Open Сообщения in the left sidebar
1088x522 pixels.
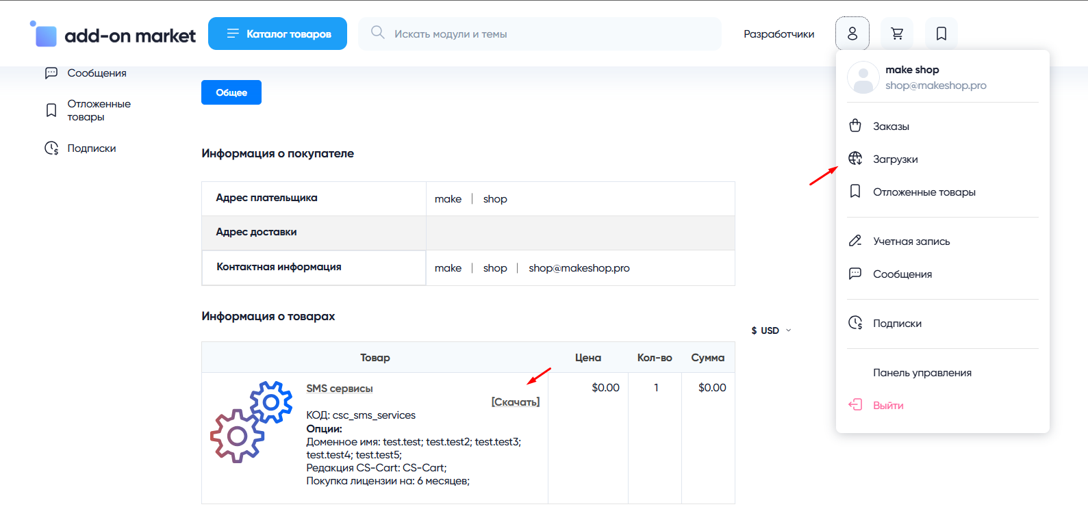click(x=97, y=73)
